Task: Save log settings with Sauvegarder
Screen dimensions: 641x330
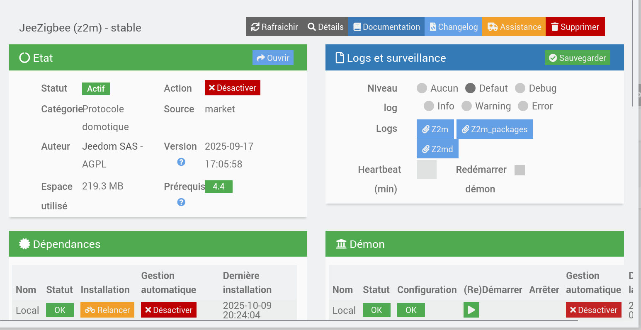Action: 578,58
